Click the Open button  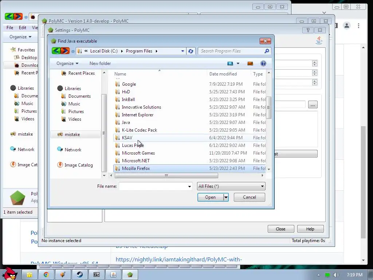click(x=211, y=197)
